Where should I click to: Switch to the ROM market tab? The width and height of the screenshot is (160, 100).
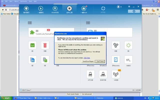55,9
